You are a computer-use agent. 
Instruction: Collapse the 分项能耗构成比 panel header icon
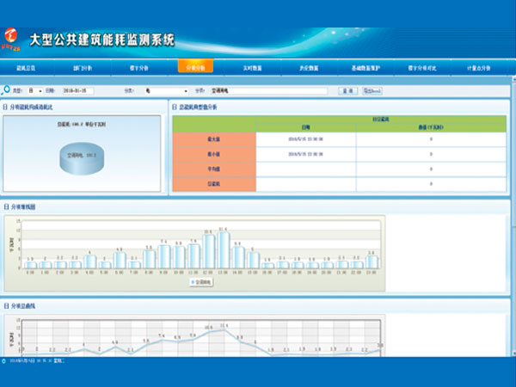point(6,107)
